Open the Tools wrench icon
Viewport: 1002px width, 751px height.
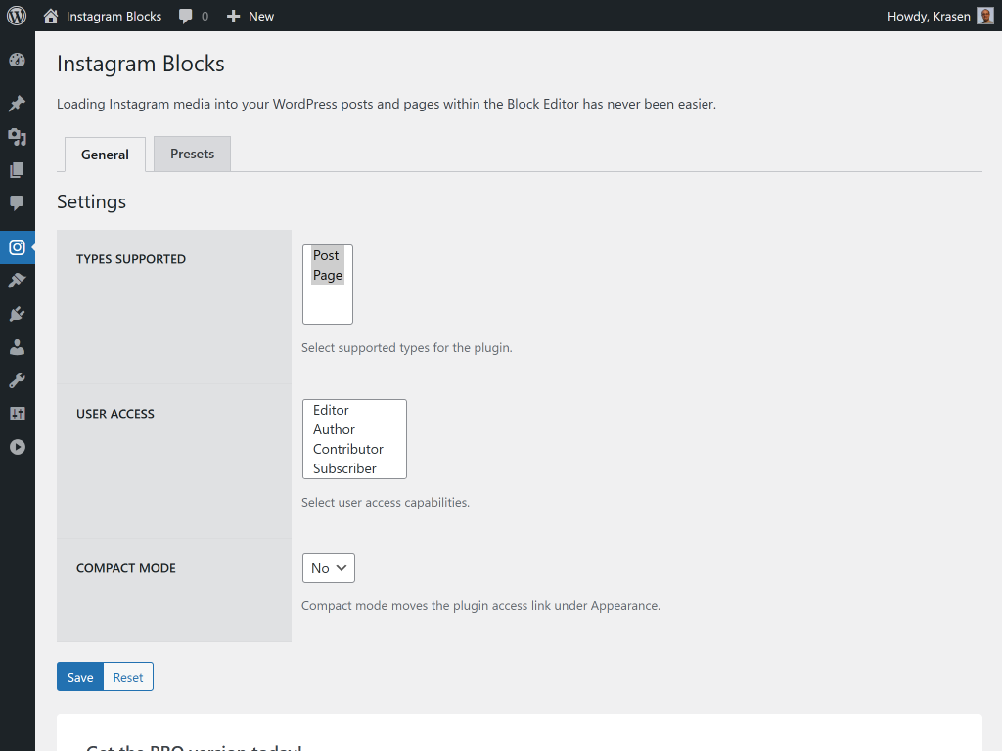tap(17, 380)
